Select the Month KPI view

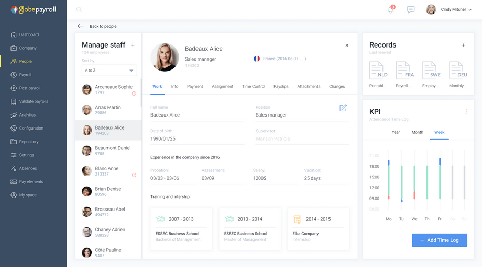point(417,132)
